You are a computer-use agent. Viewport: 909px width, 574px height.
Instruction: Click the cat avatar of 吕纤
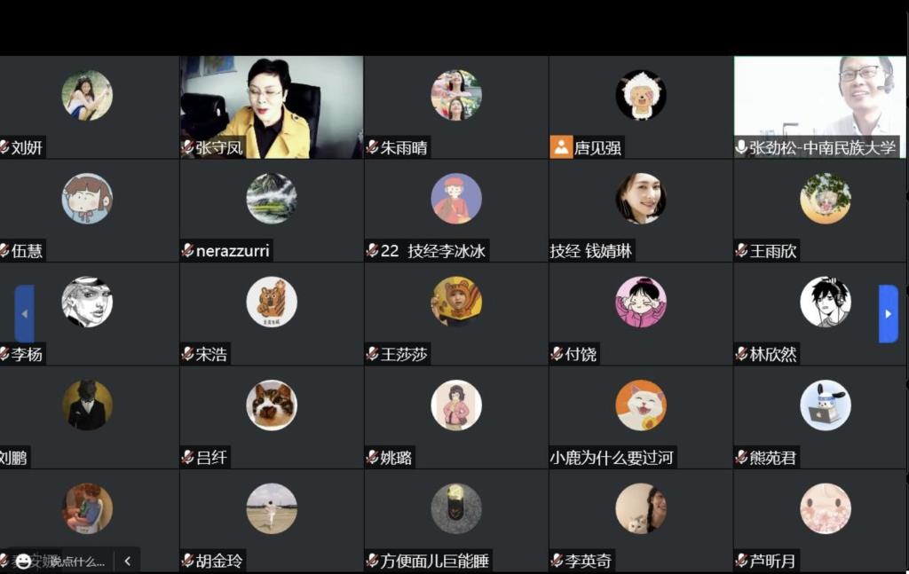click(x=272, y=405)
